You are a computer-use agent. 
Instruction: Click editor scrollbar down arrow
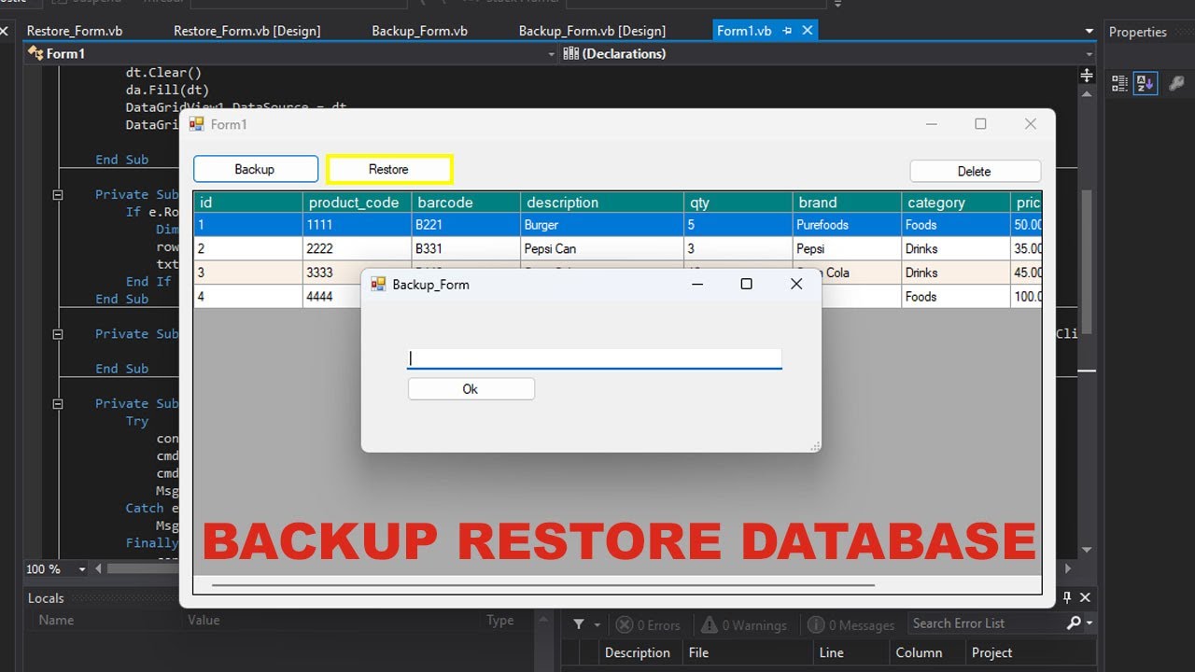click(1087, 550)
